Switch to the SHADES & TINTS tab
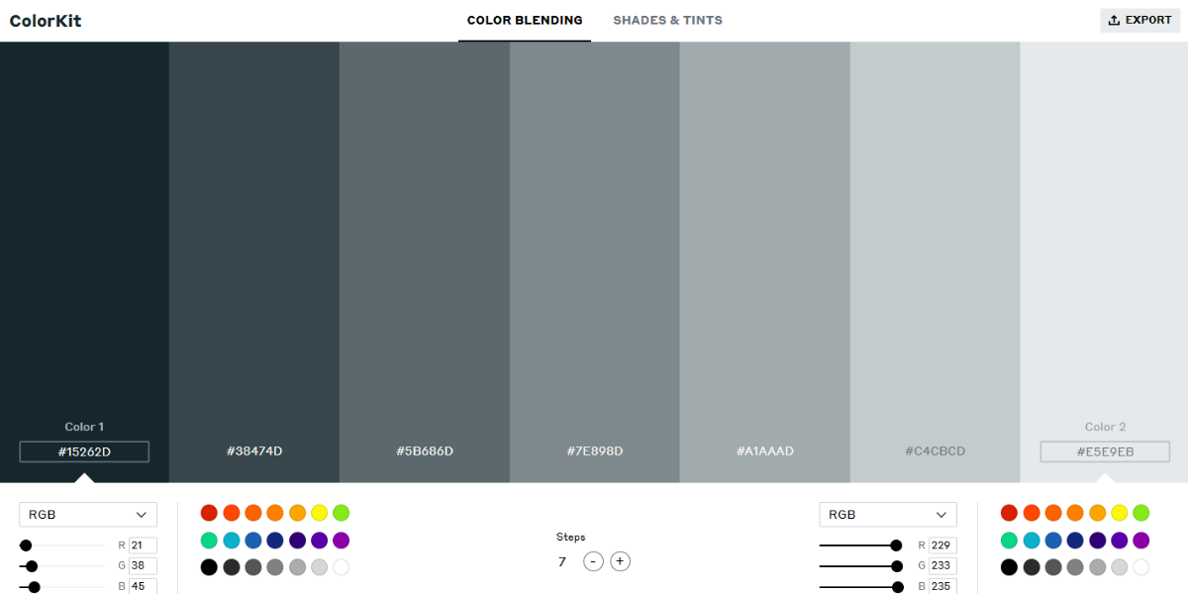 coord(667,20)
